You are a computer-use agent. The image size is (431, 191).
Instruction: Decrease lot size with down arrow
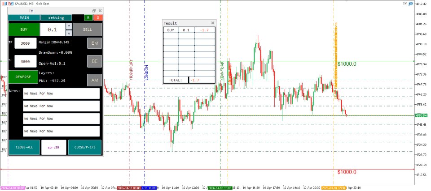coord(69,33)
